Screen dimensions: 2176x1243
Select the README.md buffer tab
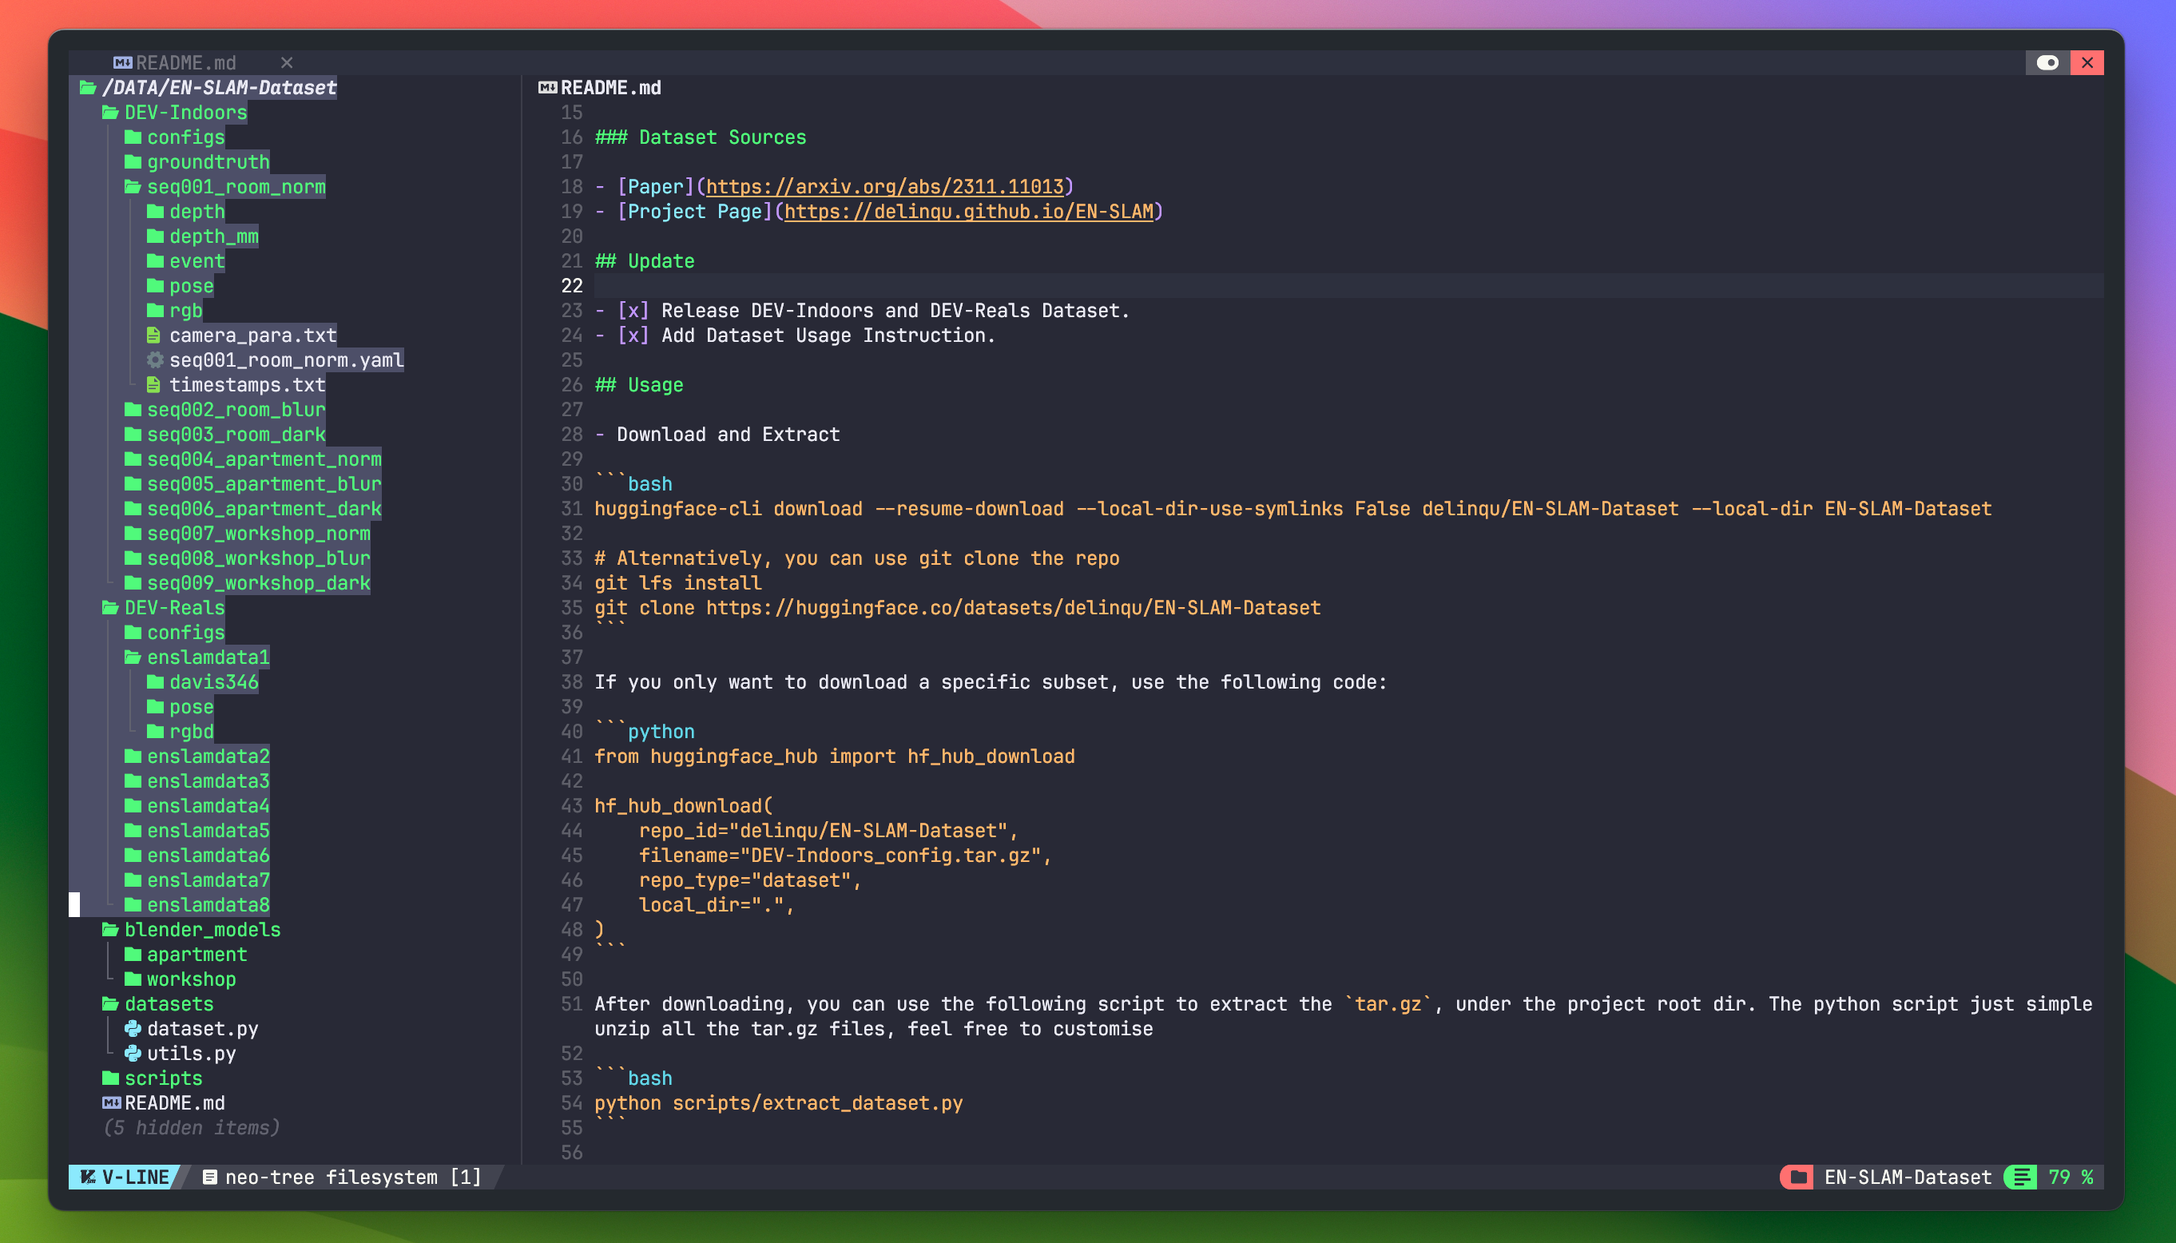point(185,63)
